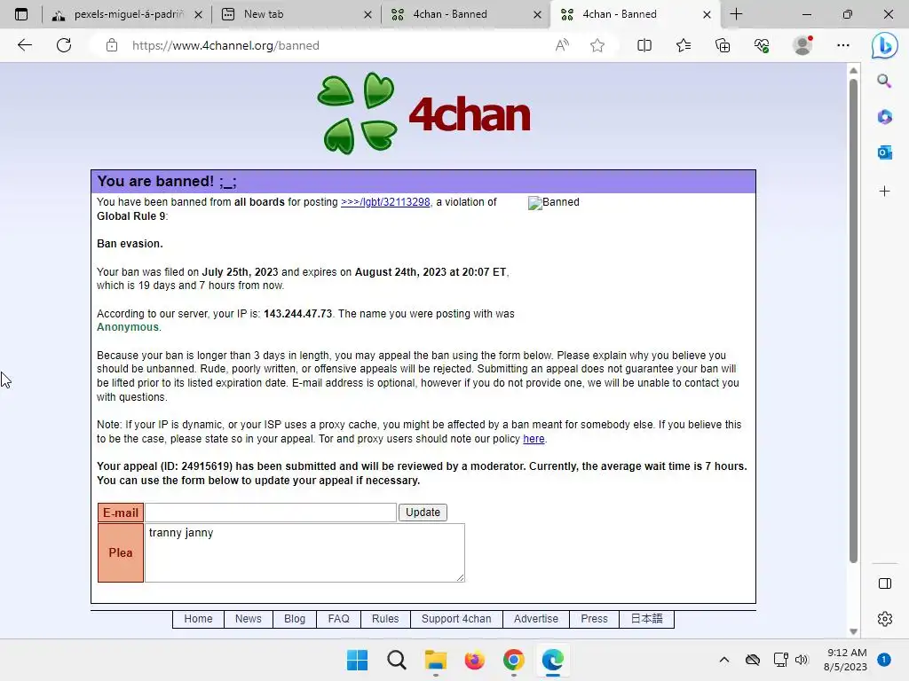The width and height of the screenshot is (909, 681).
Task: Click the address bar URL
Action: (x=225, y=45)
